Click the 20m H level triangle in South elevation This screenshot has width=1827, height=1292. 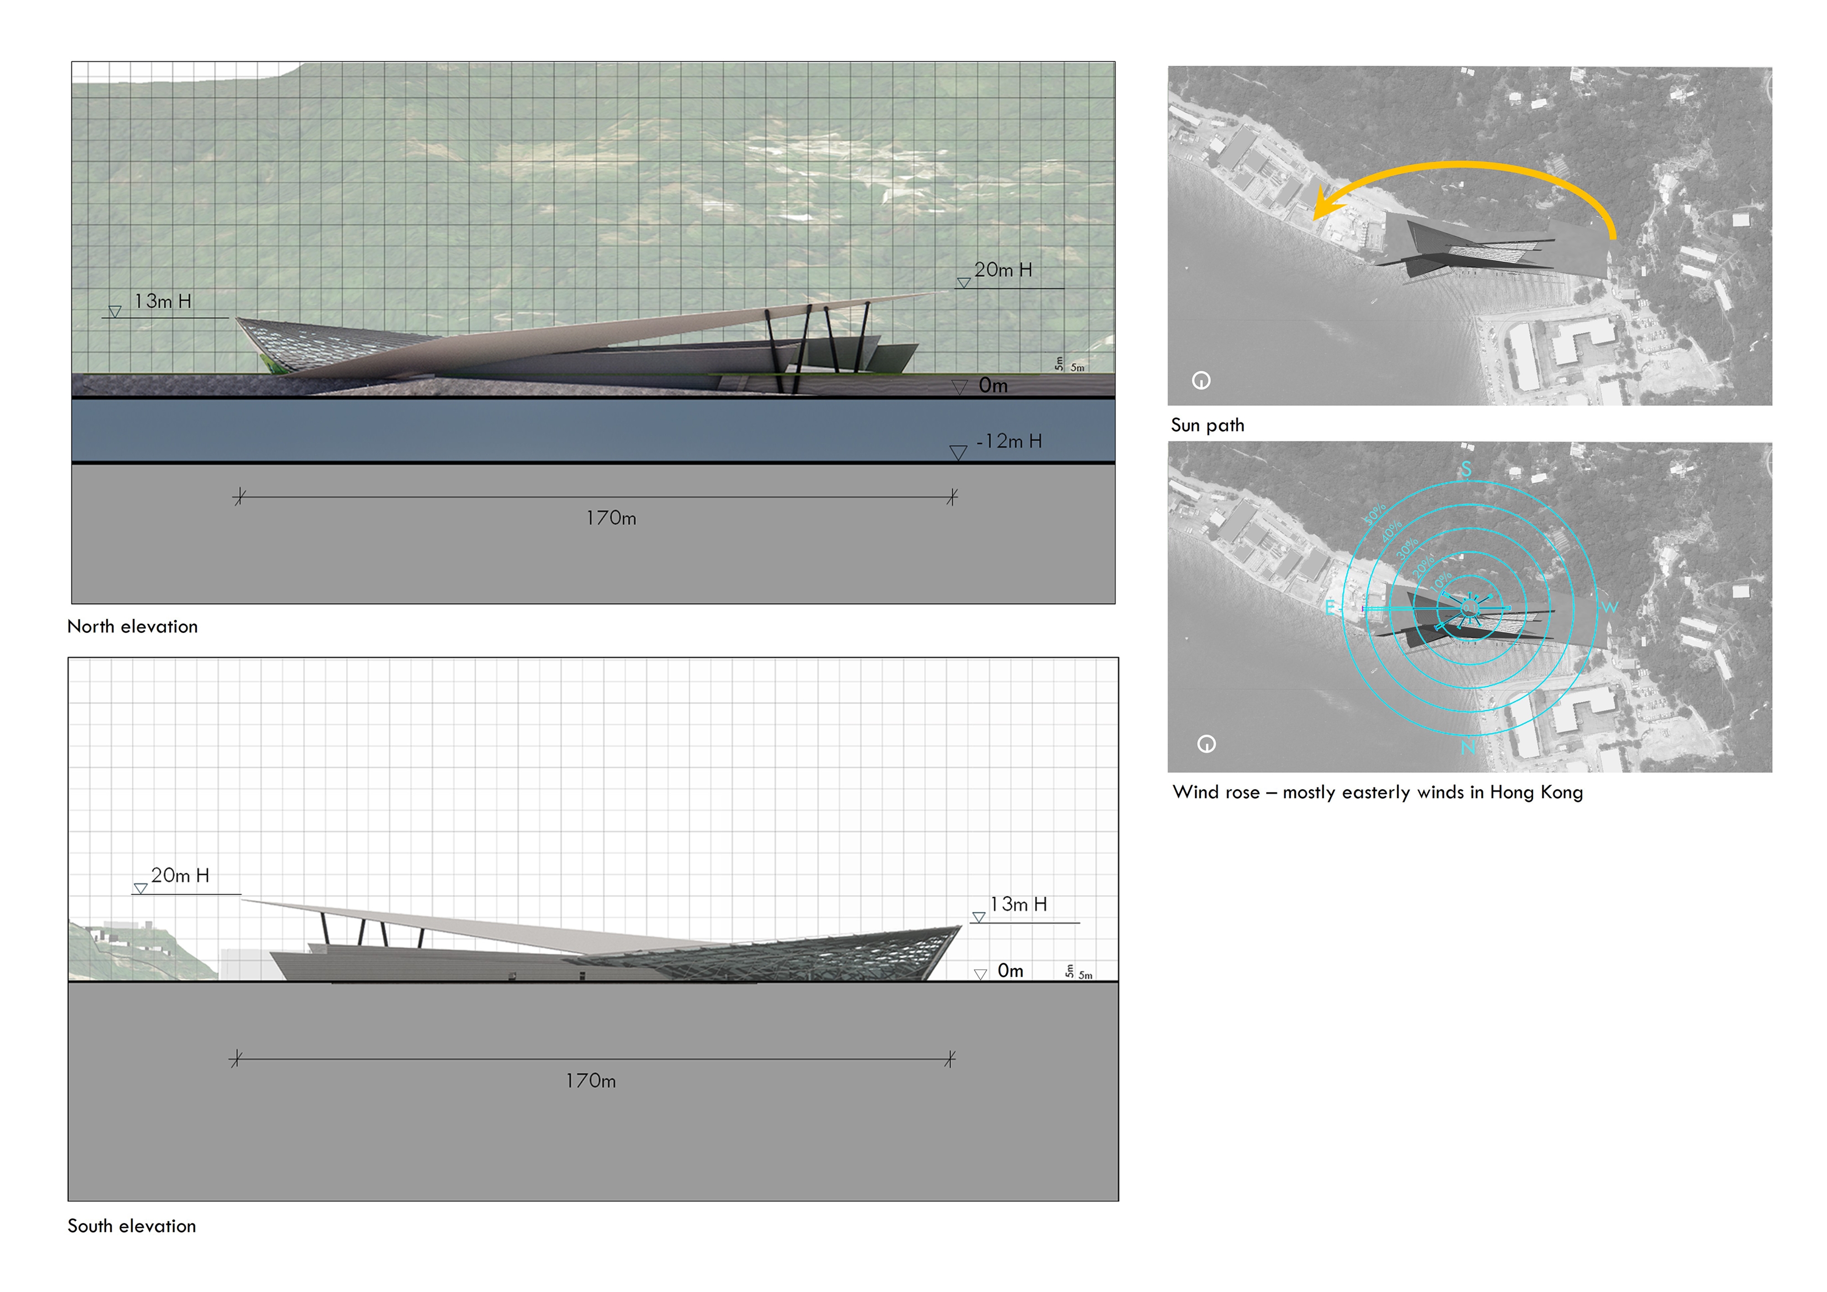coord(140,889)
